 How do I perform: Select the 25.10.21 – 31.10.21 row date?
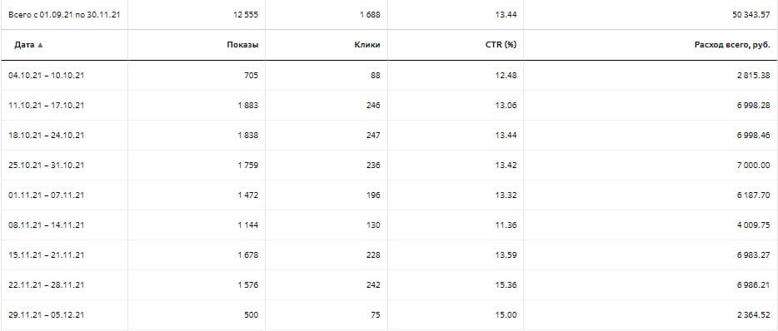pos(46,165)
